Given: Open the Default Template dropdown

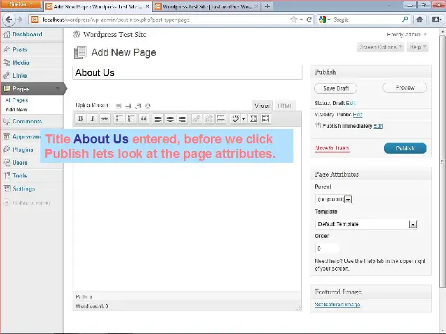Looking at the screenshot, I should coord(366,224).
